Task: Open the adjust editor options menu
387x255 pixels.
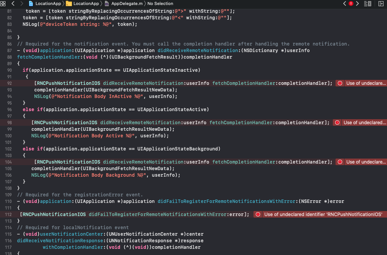Action: click(x=368, y=4)
